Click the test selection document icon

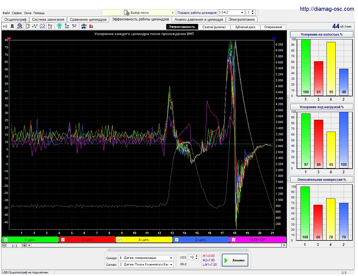(127, 13)
